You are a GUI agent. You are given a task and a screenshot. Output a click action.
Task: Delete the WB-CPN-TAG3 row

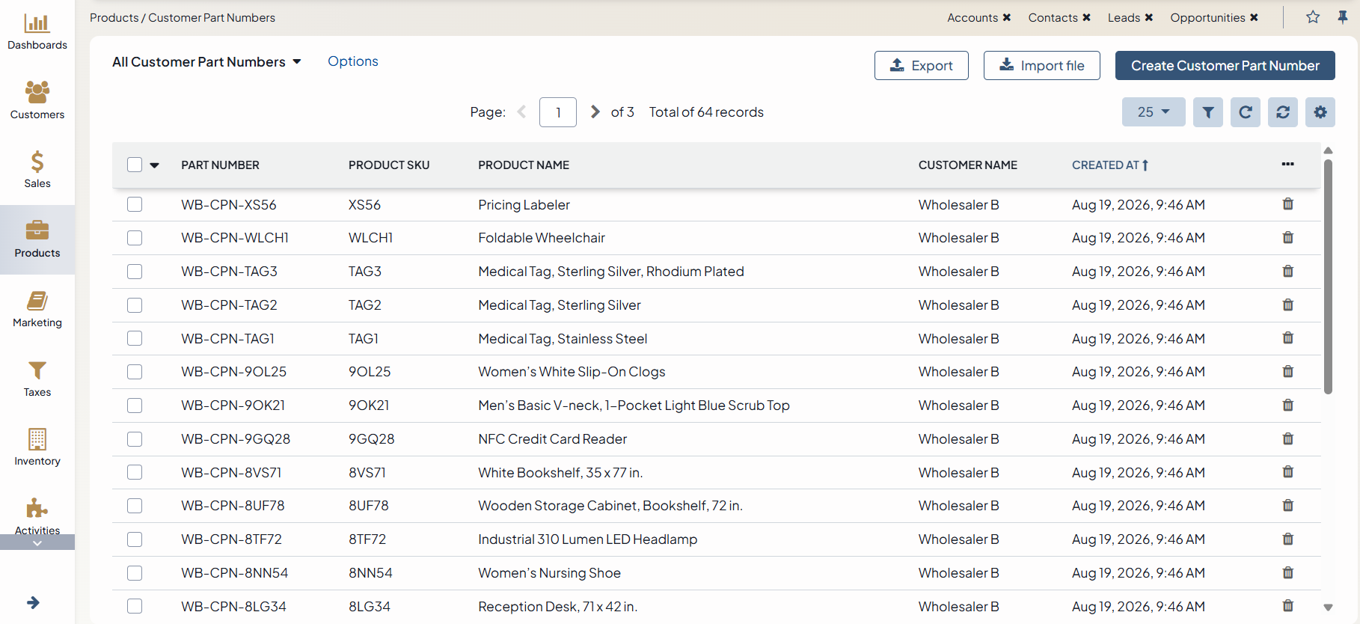pos(1288,272)
